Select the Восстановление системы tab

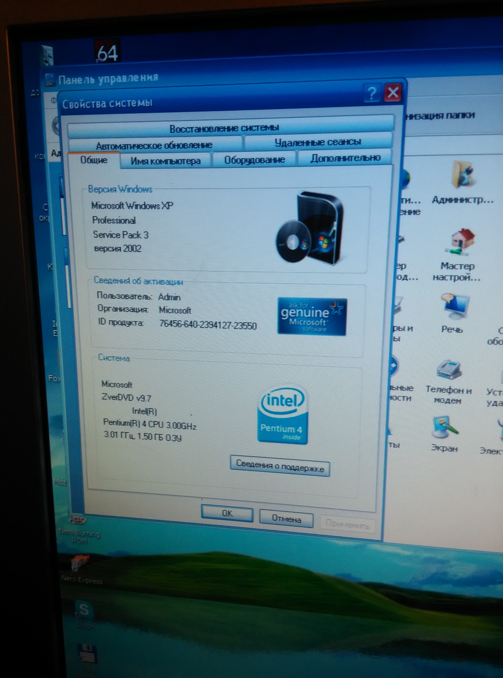click(x=224, y=128)
